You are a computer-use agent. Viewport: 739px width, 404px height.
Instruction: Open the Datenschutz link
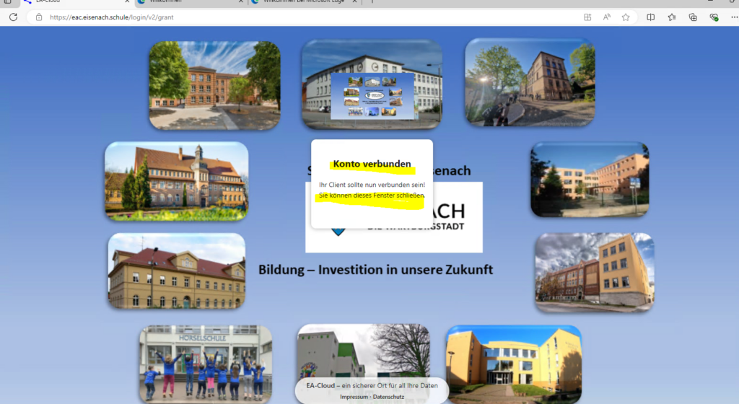388,397
